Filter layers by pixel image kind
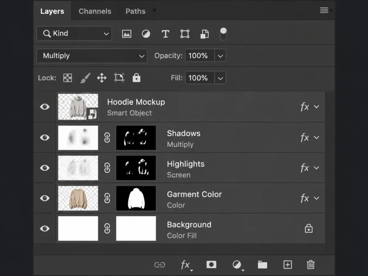 point(126,34)
